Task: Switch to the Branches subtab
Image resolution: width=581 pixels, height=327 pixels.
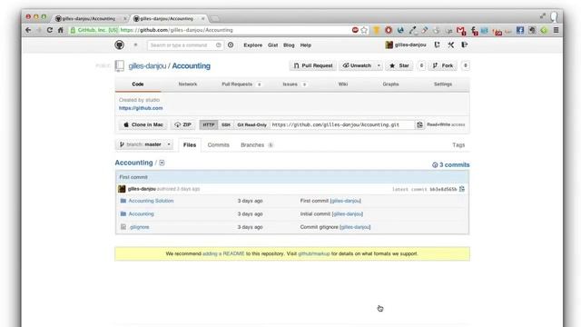Action: click(256, 145)
